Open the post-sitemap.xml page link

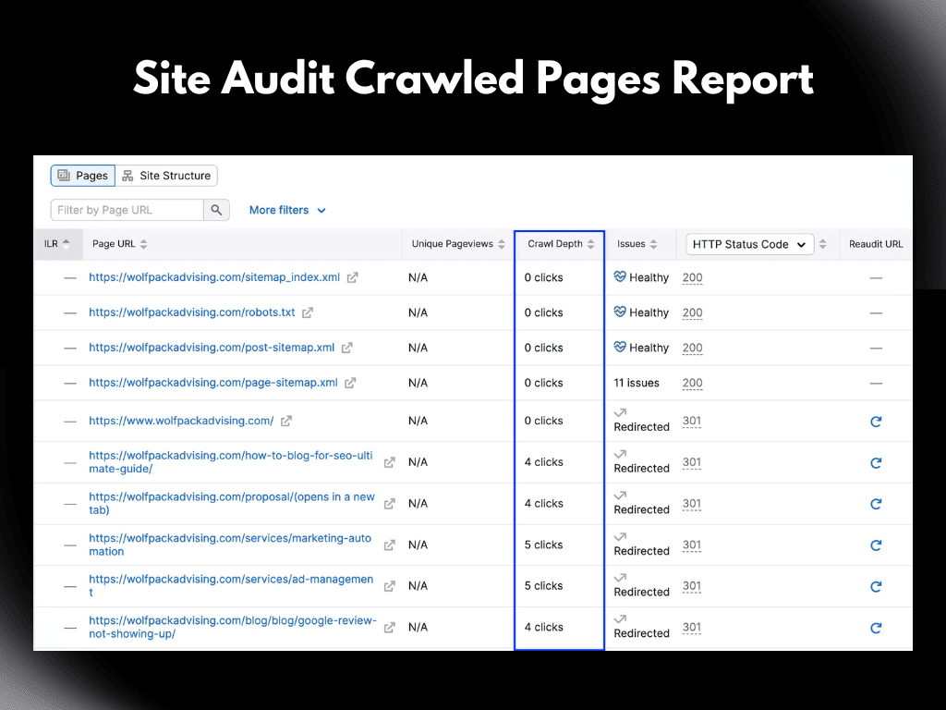[x=212, y=348]
